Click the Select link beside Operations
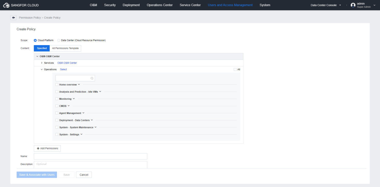Viewport: 380px width, 187px height. (64, 69)
